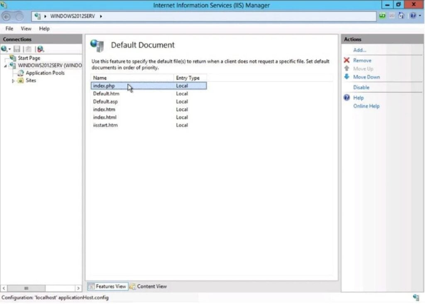Select the index.php entry
The image size is (425, 304).
[149, 85]
